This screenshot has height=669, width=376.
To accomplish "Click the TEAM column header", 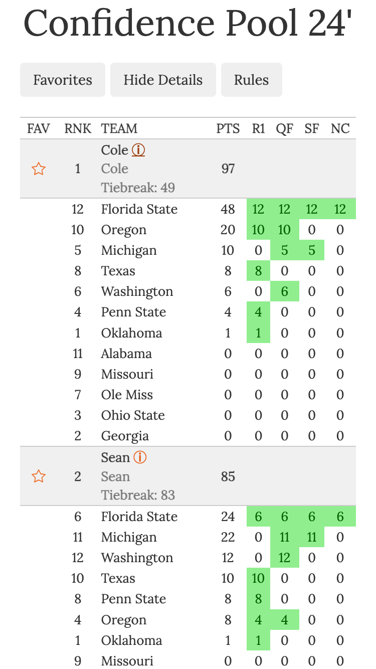I will pyautogui.click(x=119, y=128).
